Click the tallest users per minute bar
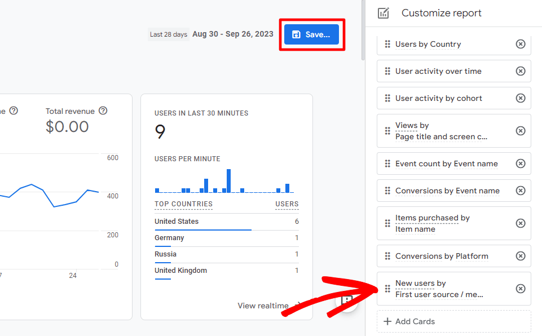542x336 pixels. point(228,181)
